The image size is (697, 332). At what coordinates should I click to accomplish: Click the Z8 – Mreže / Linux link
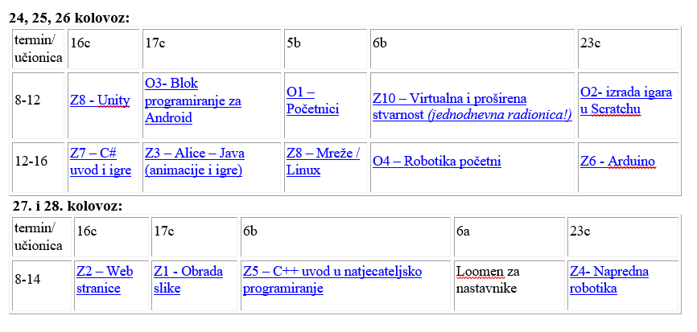coord(324,162)
